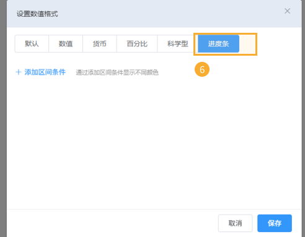Select the 默认 format tab
Image resolution: width=305 pixels, height=237 pixels.
(32, 44)
